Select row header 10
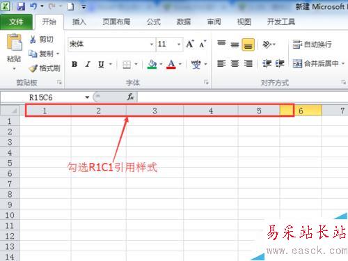 pyautogui.click(x=10, y=215)
